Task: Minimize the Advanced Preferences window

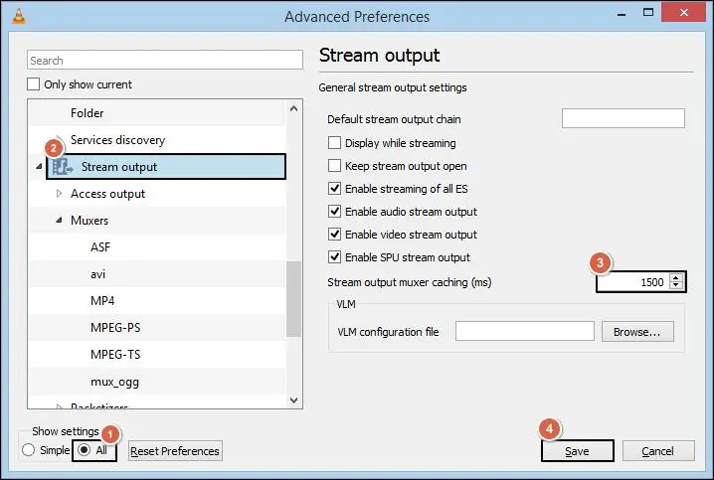Action: [x=622, y=13]
